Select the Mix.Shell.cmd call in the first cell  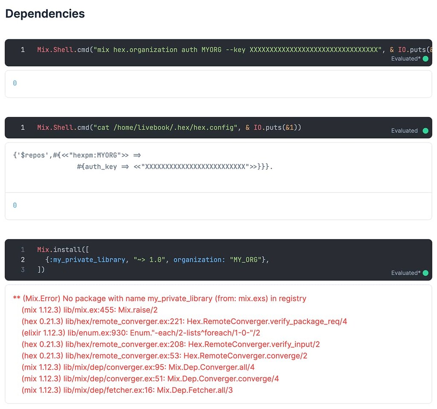point(60,50)
